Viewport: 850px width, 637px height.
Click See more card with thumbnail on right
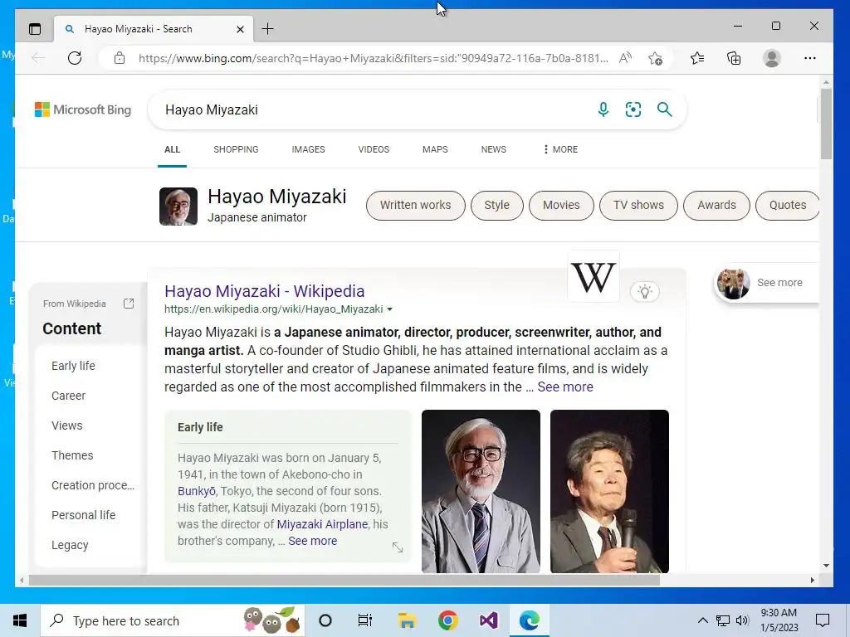click(x=766, y=283)
